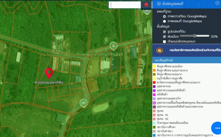The width and height of the screenshot is (221, 137).
Task: Click the แถบสัญลักษณ์ legend header
Action: click(x=186, y=60)
